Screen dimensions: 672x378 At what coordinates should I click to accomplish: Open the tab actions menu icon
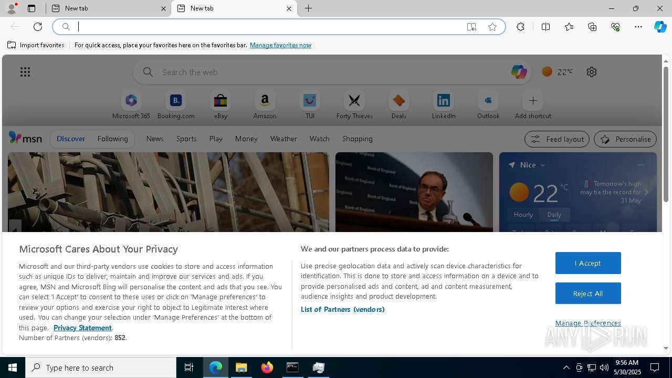[31, 8]
